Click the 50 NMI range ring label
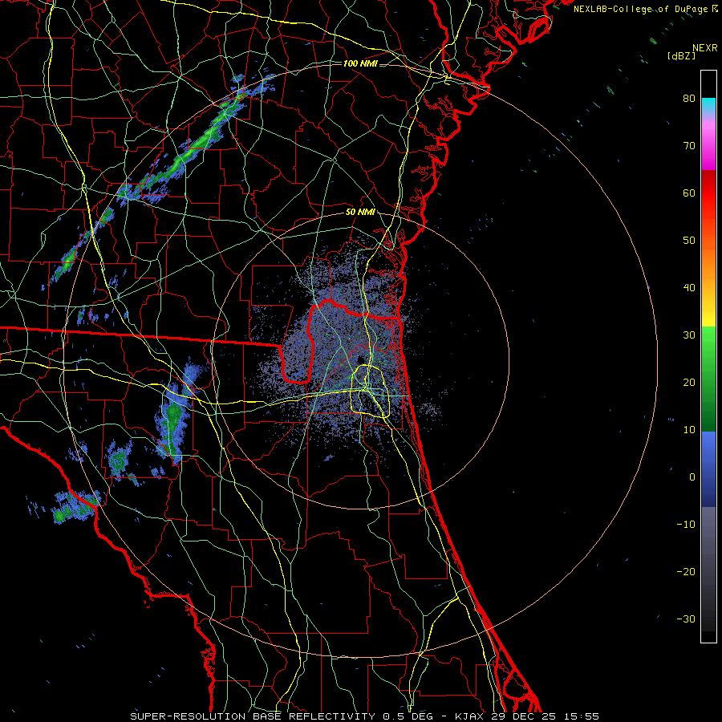 pyautogui.click(x=360, y=213)
